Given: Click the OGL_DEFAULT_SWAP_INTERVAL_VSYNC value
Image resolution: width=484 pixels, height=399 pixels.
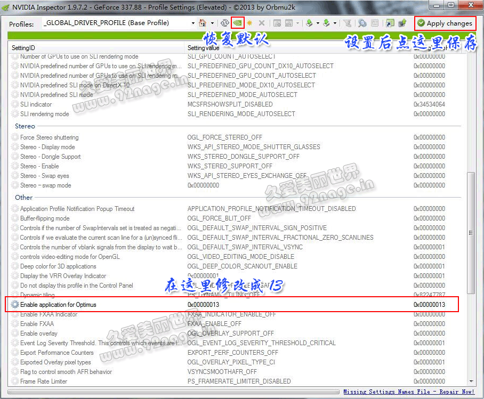Looking at the screenshot, I should click(x=245, y=247).
